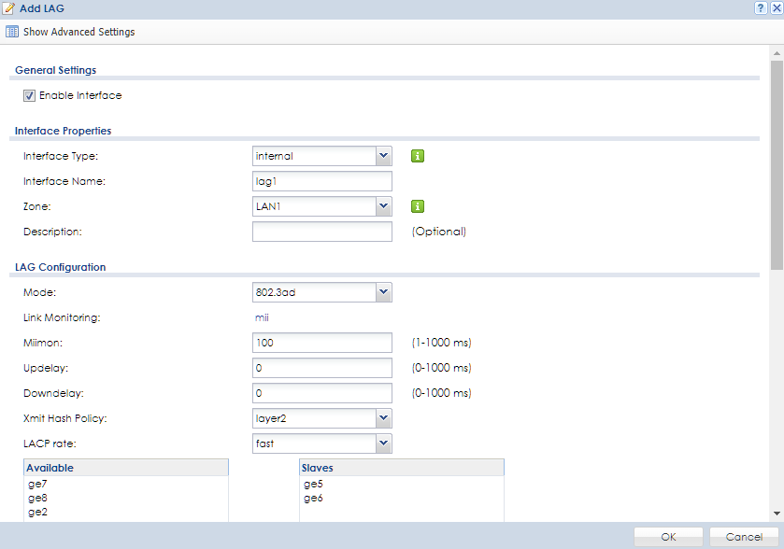Select ge5 in the Slaves list
Image resolution: width=784 pixels, height=549 pixels.
click(313, 485)
